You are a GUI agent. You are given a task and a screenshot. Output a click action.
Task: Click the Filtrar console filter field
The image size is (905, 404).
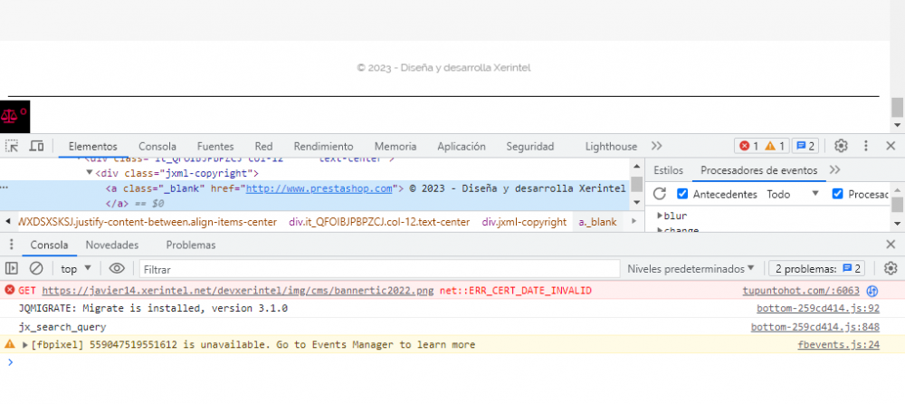tap(379, 269)
